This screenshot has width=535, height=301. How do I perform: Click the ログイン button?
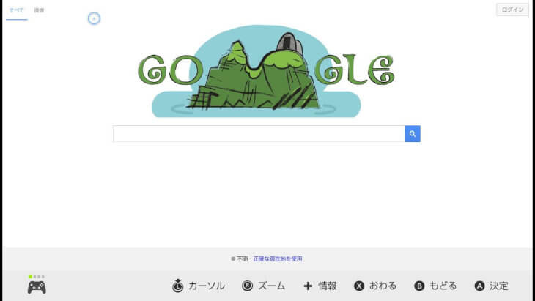pos(512,10)
